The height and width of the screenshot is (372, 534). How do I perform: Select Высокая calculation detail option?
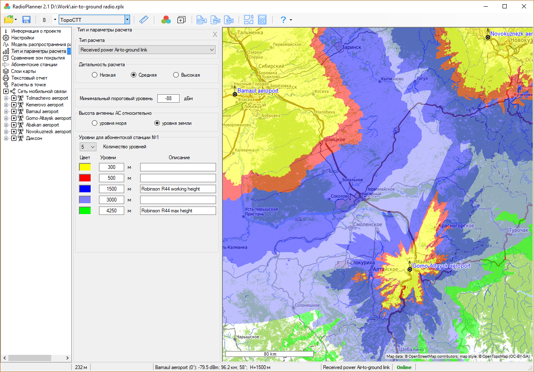[x=176, y=75]
